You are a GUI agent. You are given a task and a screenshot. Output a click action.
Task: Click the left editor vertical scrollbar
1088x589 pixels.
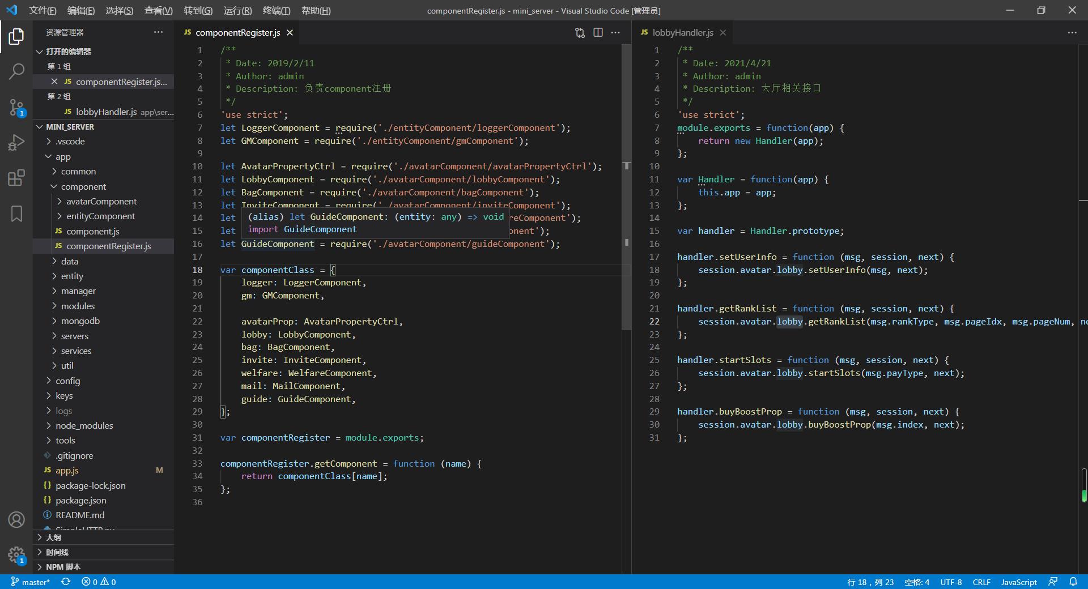tap(626, 187)
